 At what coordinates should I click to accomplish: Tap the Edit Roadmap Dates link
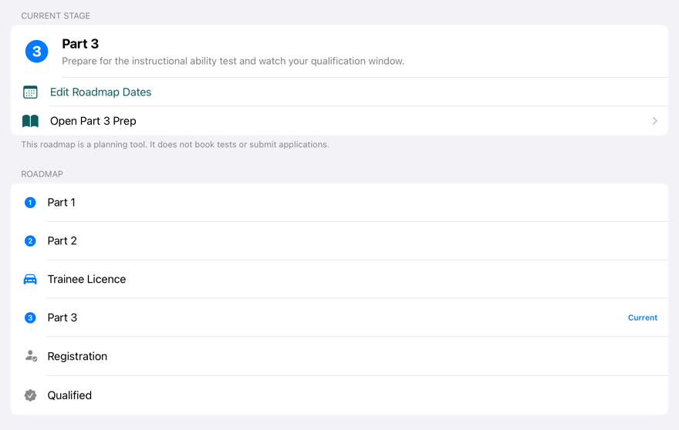100,92
